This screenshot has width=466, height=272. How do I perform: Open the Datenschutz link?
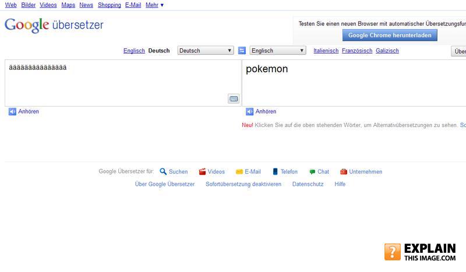pos(308,184)
